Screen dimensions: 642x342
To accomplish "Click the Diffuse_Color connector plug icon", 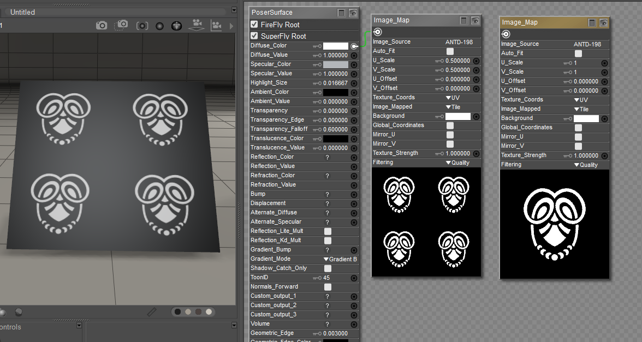I will tap(354, 46).
